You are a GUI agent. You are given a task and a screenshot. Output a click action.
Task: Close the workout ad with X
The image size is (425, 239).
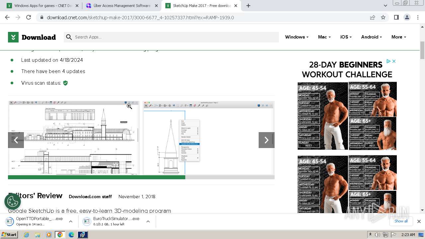pos(394,61)
